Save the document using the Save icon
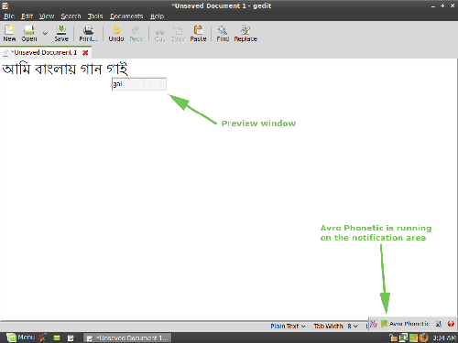This screenshot has width=458, height=343. coord(61,33)
